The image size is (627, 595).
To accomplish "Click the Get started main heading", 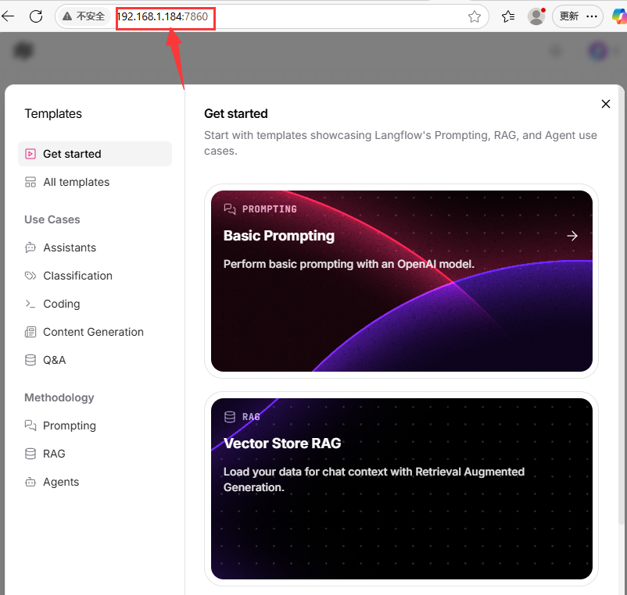I will pyautogui.click(x=236, y=113).
